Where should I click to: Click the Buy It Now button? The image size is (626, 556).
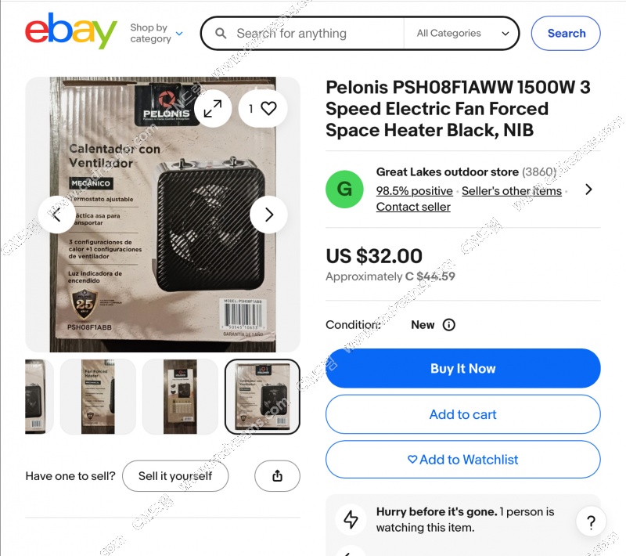pyautogui.click(x=462, y=368)
